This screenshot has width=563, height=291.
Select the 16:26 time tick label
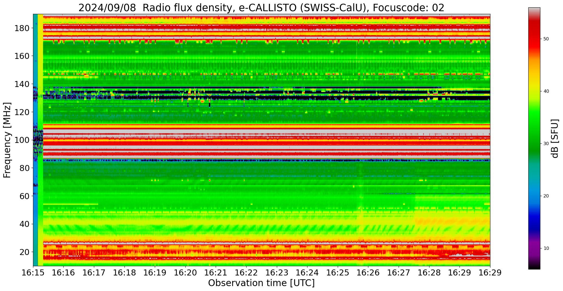click(368, 272)
